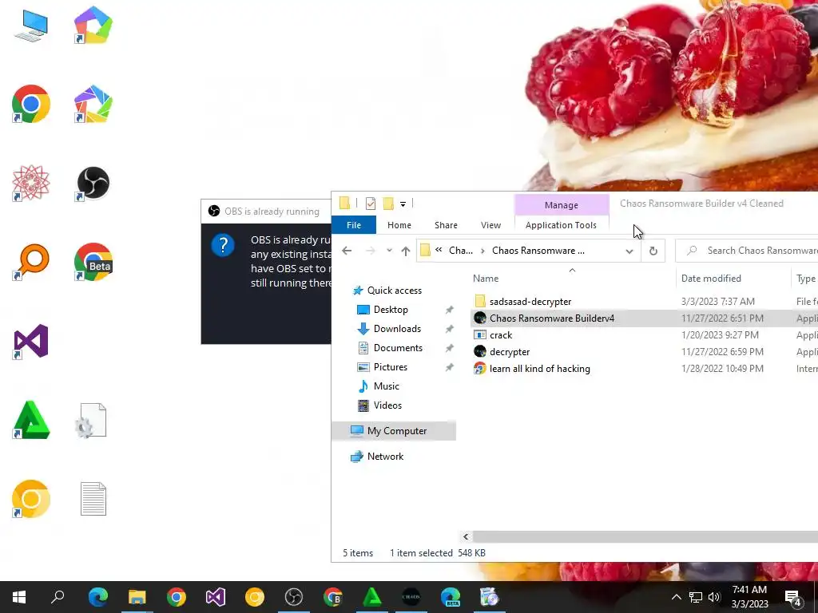818x613 pixels.
Task: Click the Explorer Properties checkmark quick-access icon
Action: [x=371, y=204]
